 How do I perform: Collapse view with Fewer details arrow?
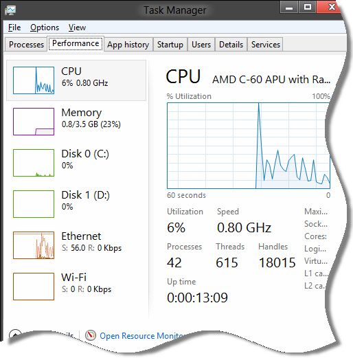tap(15, 335)
